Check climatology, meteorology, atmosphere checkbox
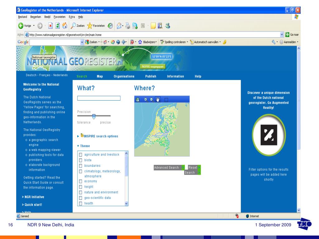319x239 pixels. [81, 171]
